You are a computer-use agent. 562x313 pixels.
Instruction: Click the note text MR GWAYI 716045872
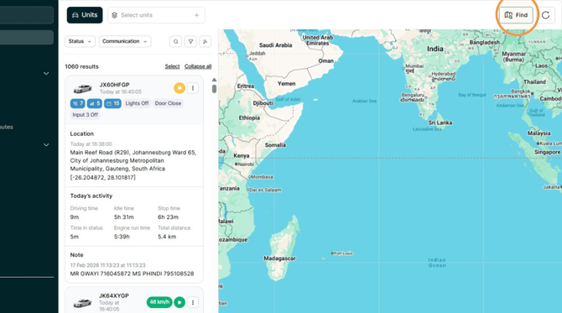(132, 274)
